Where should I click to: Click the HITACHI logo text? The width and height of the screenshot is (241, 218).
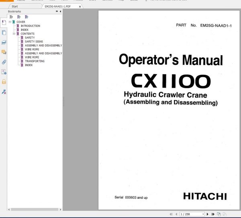point(205,196)
